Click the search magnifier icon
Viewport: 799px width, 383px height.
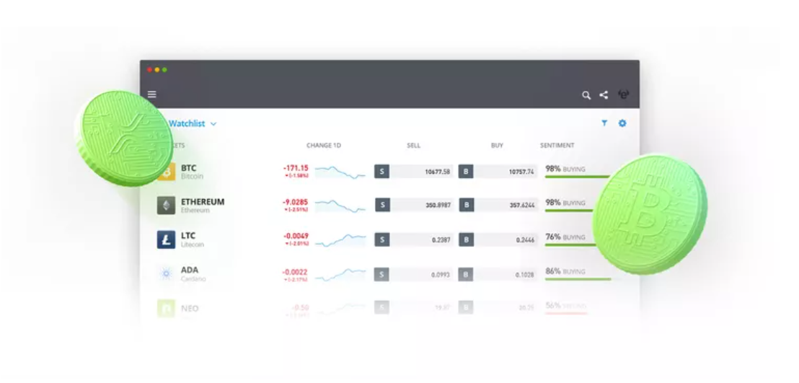click(586, 95)
